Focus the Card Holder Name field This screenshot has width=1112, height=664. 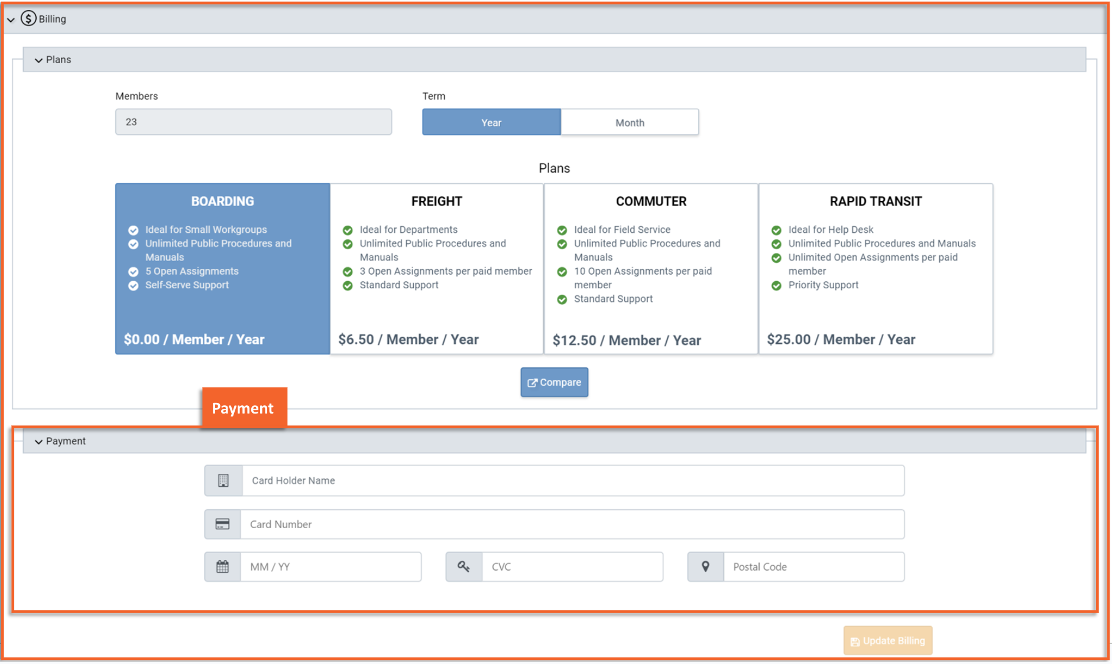click(573, 480)
